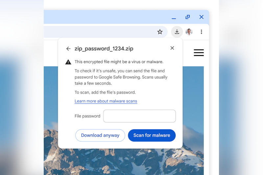Click the zip_password_1234.zip file name
263x175 pixels.
coord(104,49)
